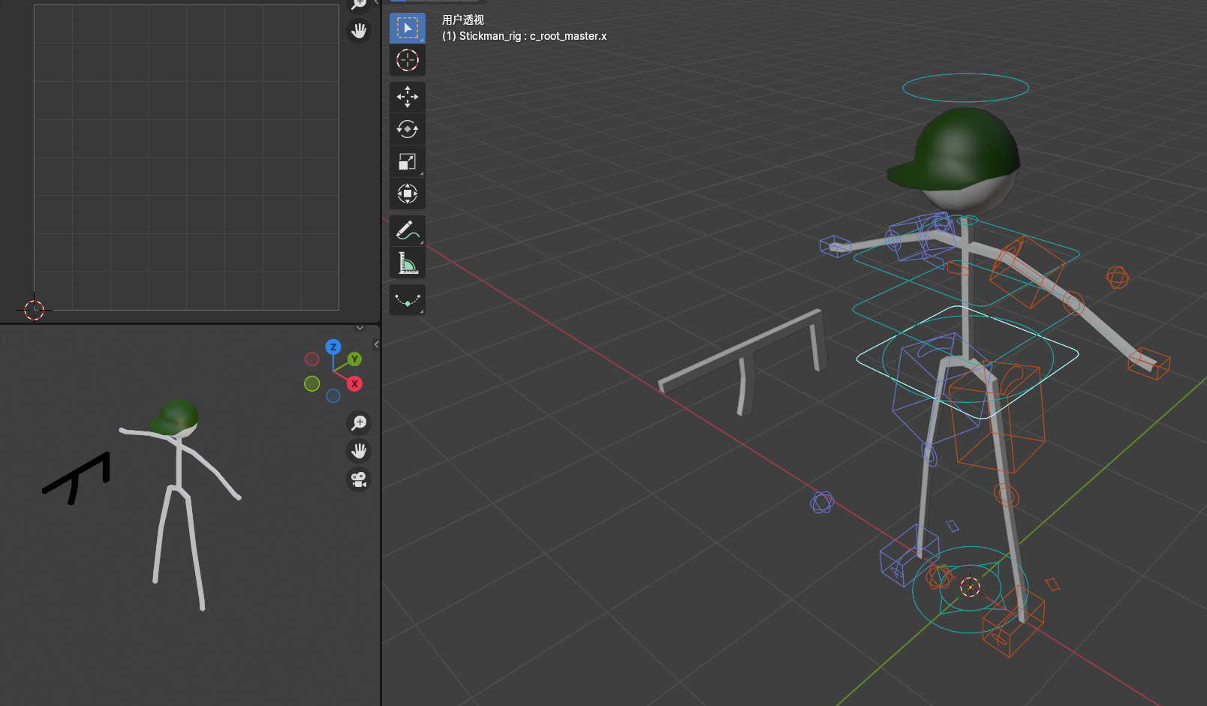Image resolution: width=1207 pixels, height=706 pixels.
Task: Choose the Move tool
Action: [407, 97]
